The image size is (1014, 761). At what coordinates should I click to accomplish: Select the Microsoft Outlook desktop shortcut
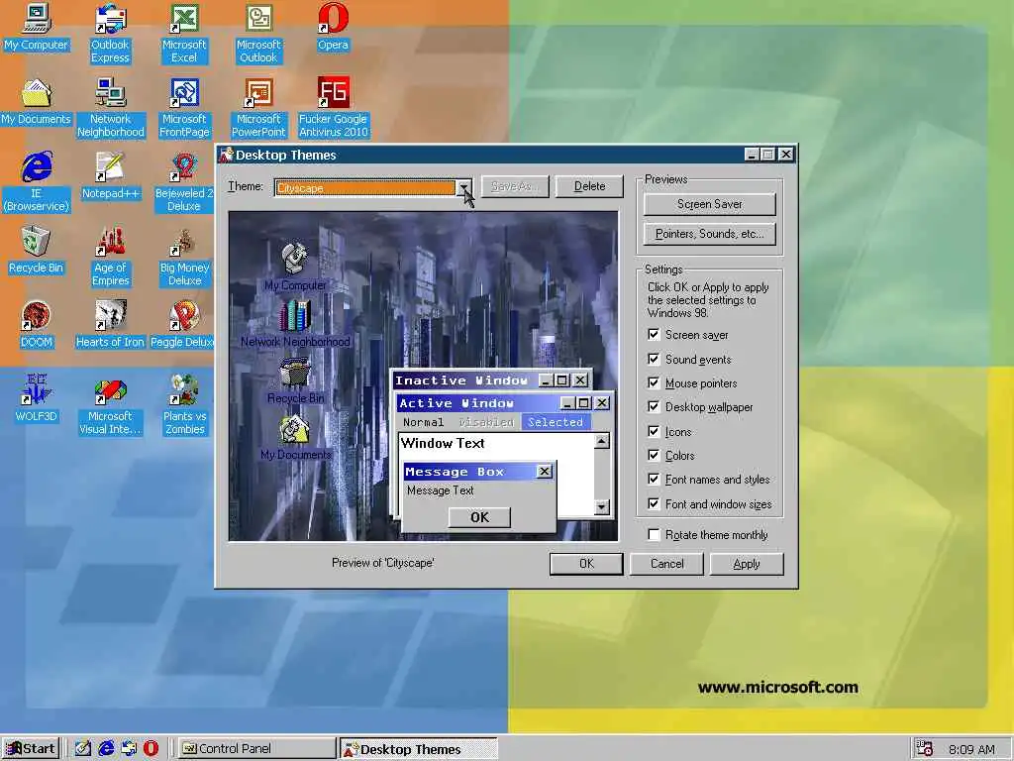click(258, 33)
